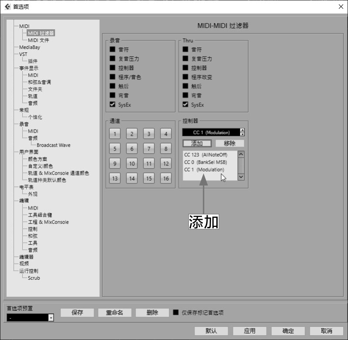This screenshot has height=340, width=348.
Task: Select CC 0 (BankSel MSB) in list
Action: click(205, 162)
